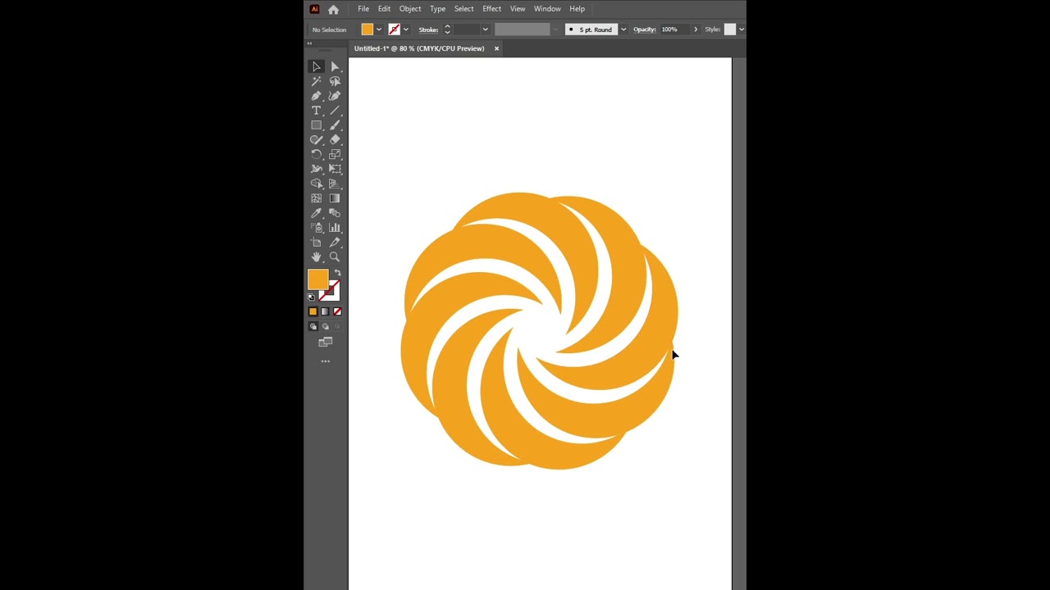Open the Type menu
Viewport: 1050px width, 590px height.
(x=438, y=9)
